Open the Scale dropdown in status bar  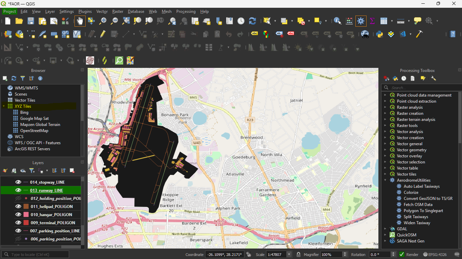[289, 254]
